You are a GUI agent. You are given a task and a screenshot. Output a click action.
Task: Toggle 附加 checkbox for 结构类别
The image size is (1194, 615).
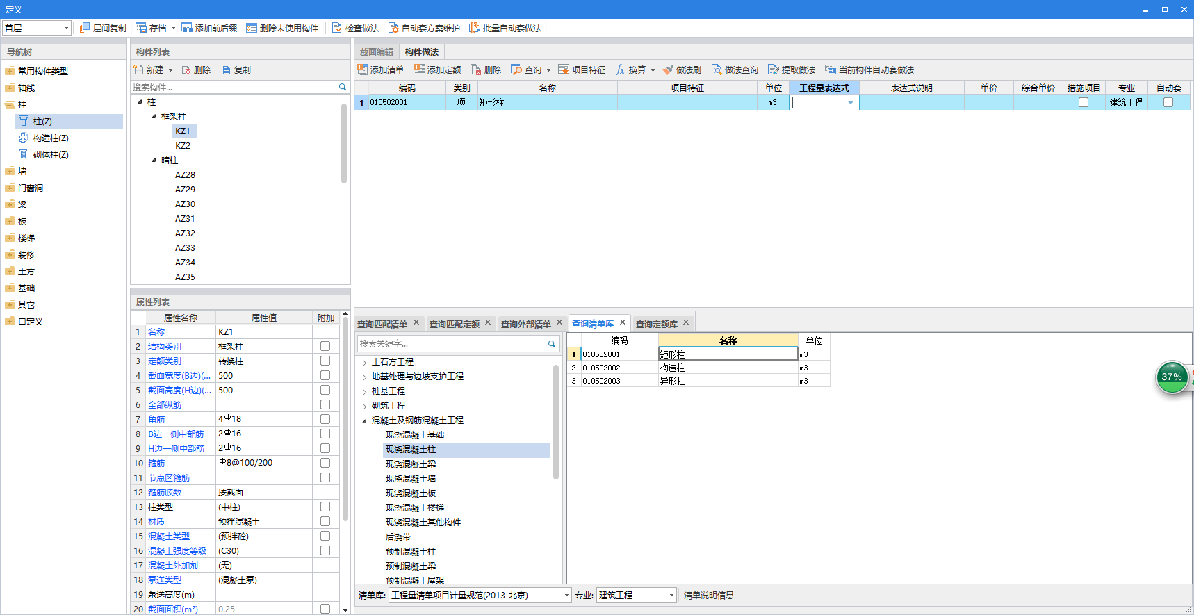(x=325, y=346)
